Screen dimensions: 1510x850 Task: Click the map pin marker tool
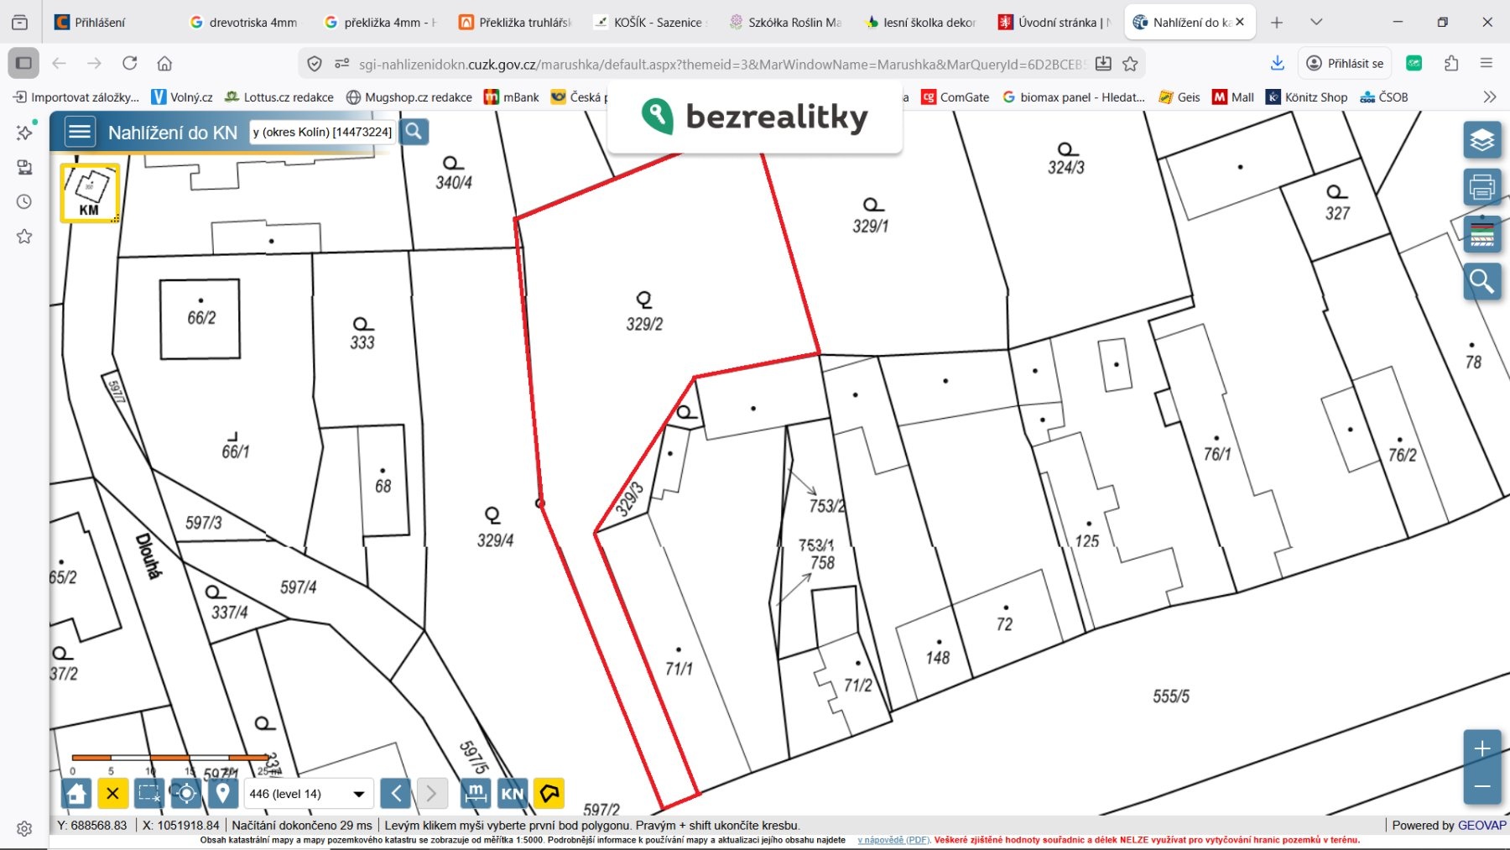(x=222, y=793)
